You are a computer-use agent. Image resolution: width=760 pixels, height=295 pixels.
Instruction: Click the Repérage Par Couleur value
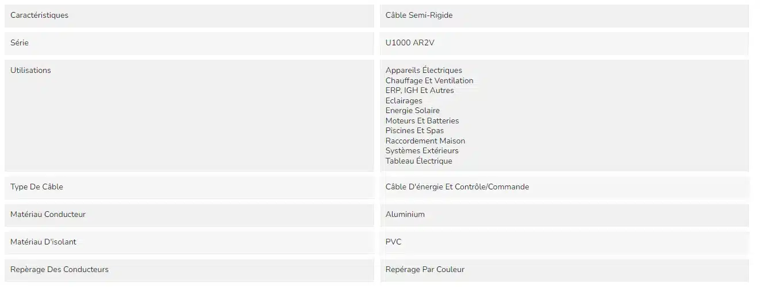click(425, 270)
